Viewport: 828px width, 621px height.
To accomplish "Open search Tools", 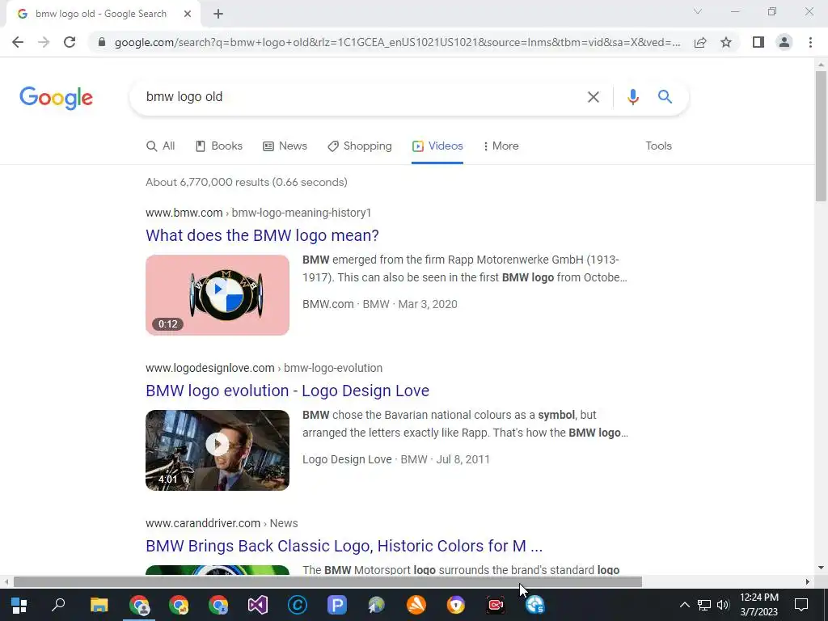I will coord(658,146).
